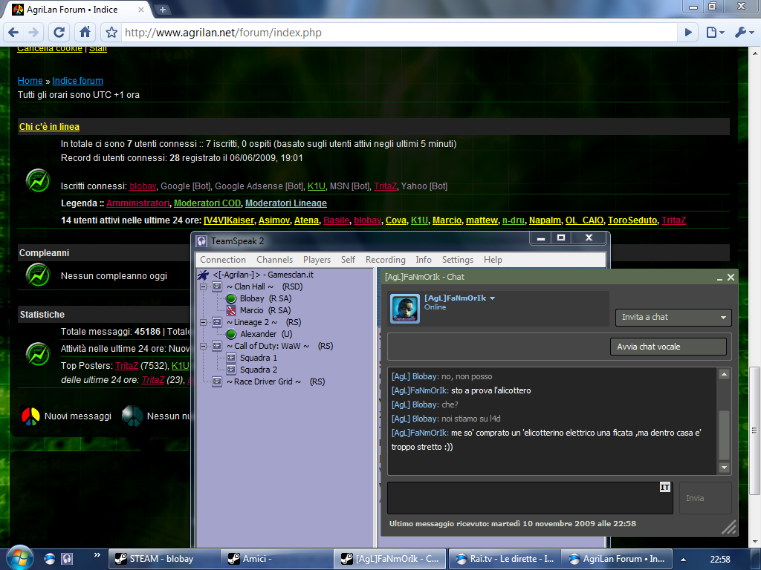Click the chat log scroll-down arrow
This screenshot has height=570, width=761.
pyautogui.click(x=724, y=468)
